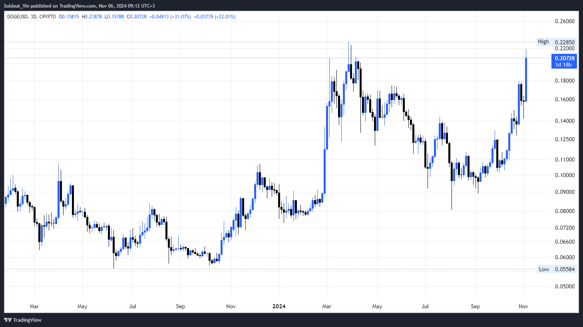Image resolution: width=583 pixels, height=327 pixels.
Task: Click the change value +0.04913 (+31.07%)
Action: click(170, 17)
